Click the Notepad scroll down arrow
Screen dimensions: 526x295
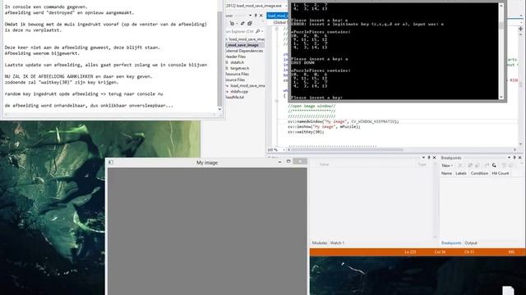[219, 109]
